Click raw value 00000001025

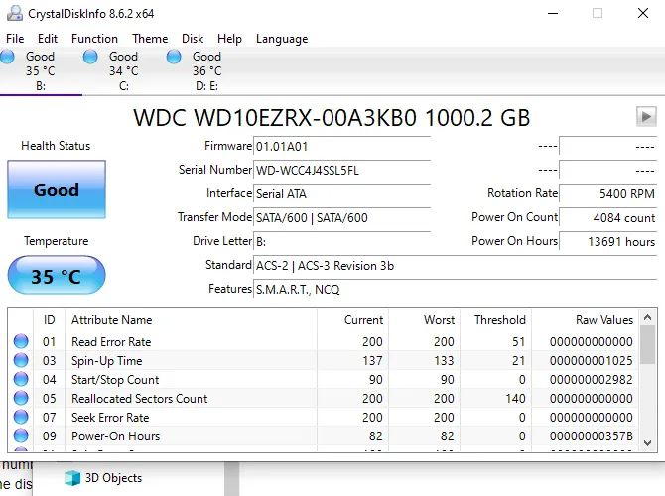click(x=592, y=361)
